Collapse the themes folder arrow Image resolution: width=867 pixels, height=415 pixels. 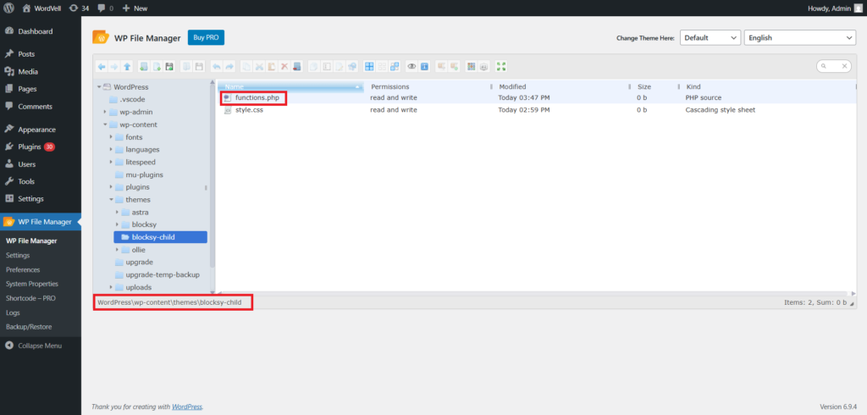pyautogui.click(x=111, y=200)
